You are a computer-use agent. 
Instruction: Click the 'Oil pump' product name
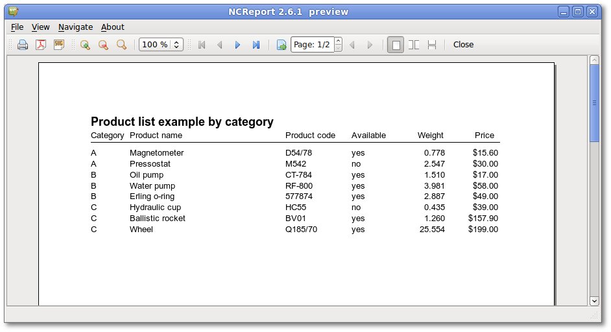(x=147, y=175)
